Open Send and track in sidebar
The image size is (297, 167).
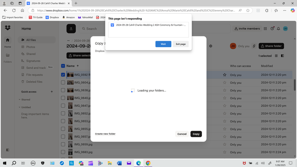coord(37,68)
